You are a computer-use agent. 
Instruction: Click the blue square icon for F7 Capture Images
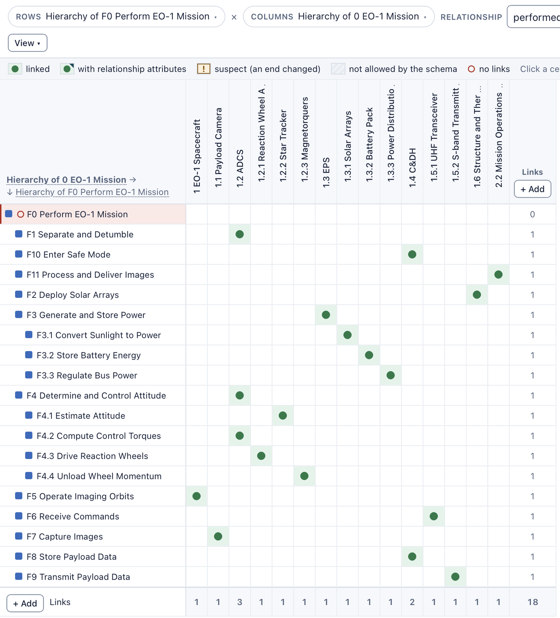[19, 536]
